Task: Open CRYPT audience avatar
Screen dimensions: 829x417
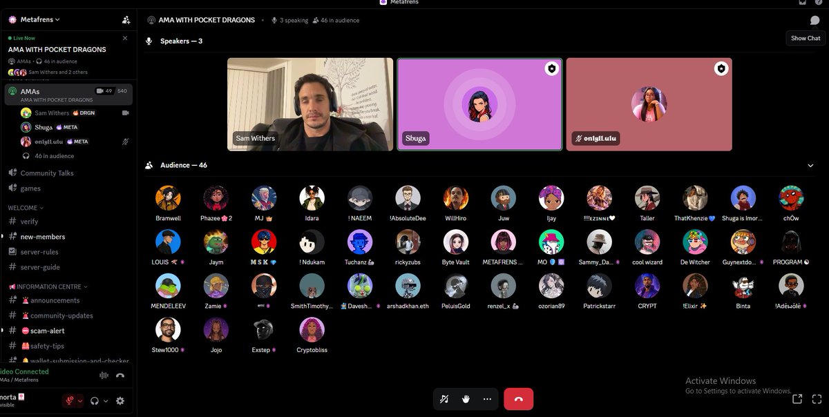Action: click(647, 286)
